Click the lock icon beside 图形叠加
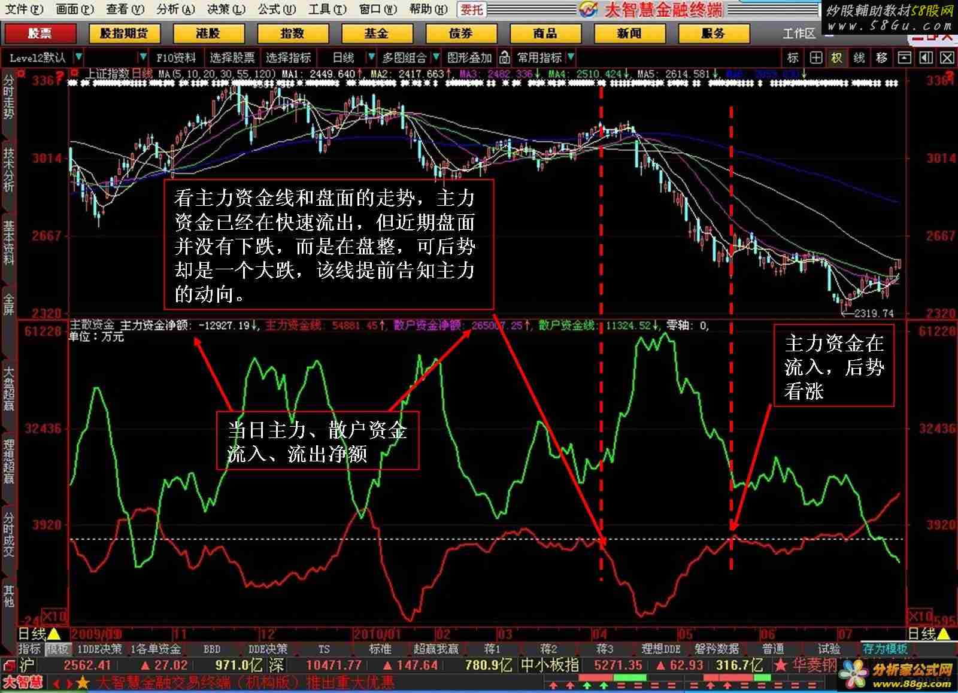This screenshot has width=958, height=693. coord(505,58)
